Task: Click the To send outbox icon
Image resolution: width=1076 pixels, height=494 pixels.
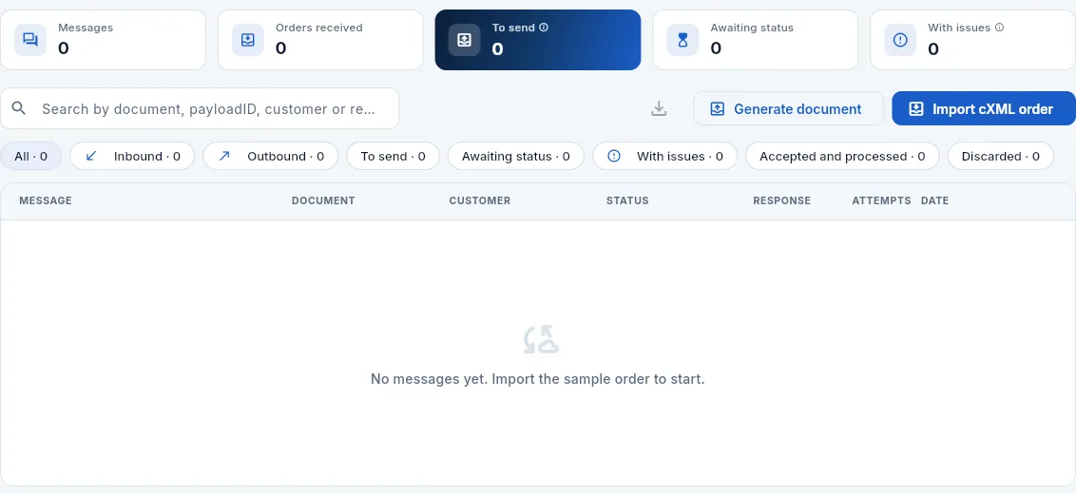Action: 465,40
